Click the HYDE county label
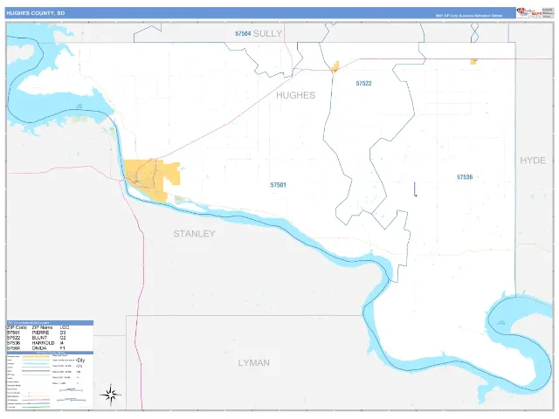 click(x=533, y=161)
